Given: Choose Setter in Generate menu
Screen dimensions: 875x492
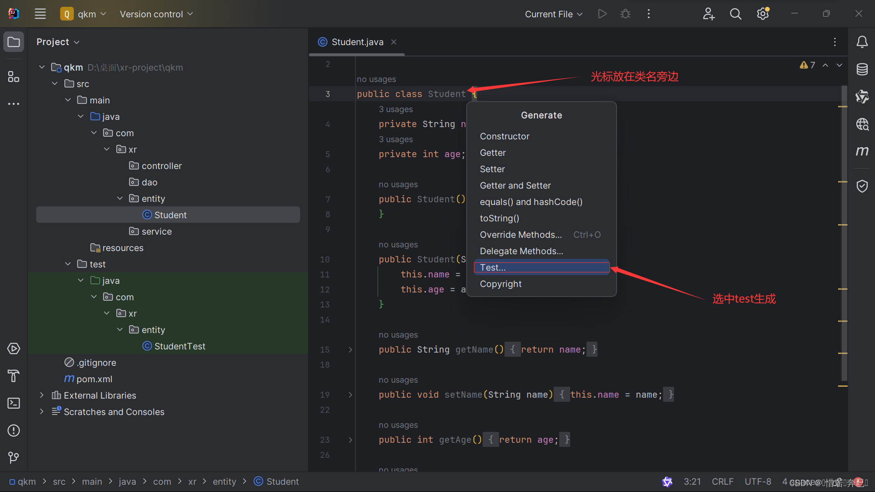Looking at the screenshot, I should [x=541, y=169].
